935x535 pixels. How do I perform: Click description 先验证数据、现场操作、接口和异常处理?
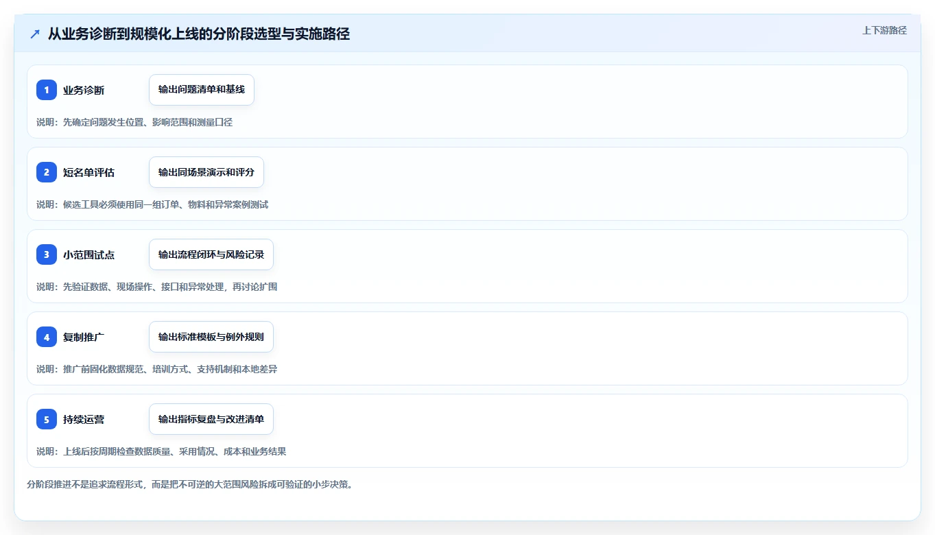tap(156, 287)
